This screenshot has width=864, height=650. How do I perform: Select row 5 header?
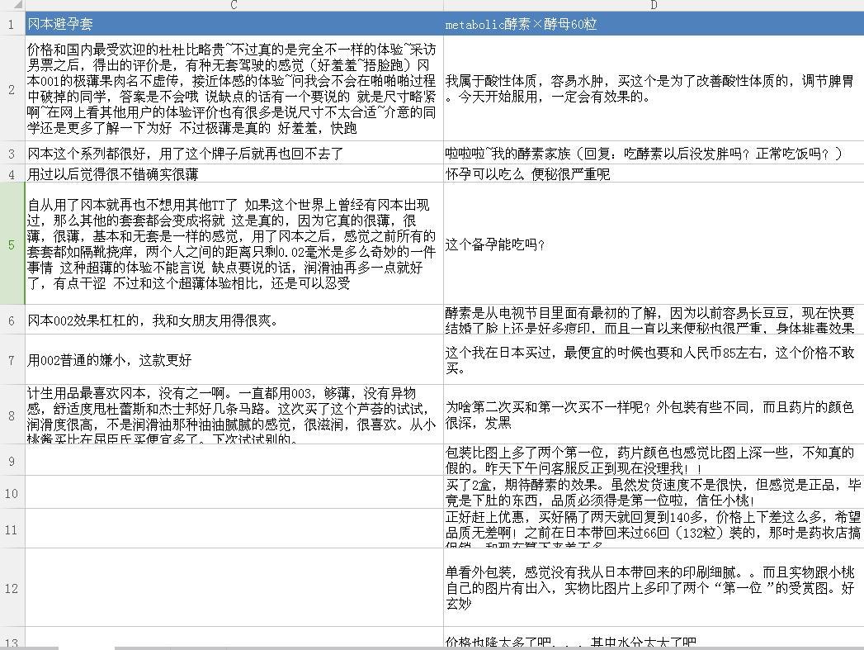click(11, 246)
